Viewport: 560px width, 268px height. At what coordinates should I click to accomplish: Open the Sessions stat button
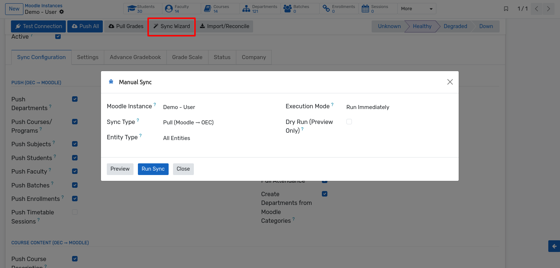click(x=378, y=9)
